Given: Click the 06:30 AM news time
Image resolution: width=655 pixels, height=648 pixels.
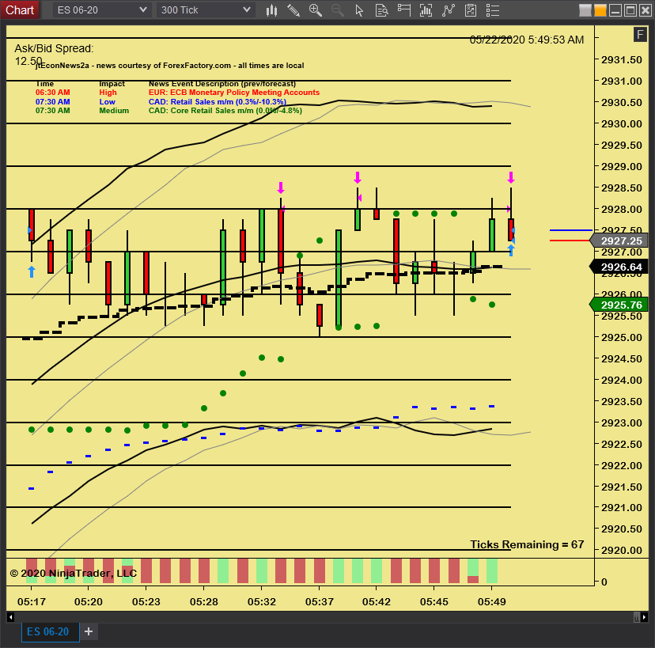Looking at the screenshot, I should click(53, 93).
